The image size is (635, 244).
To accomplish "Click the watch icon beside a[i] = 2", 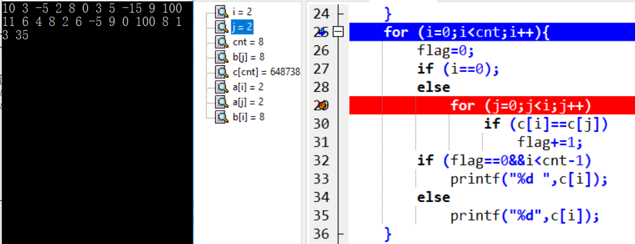I will point(222,87).
